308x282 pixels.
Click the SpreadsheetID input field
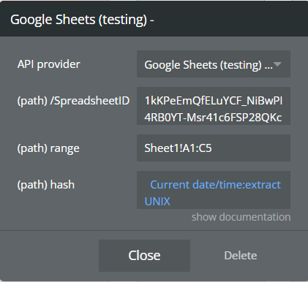214,106
